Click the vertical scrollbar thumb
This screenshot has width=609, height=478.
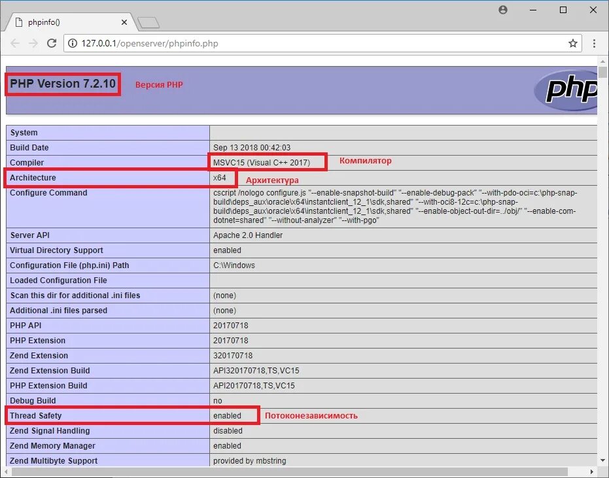point(602,72)
